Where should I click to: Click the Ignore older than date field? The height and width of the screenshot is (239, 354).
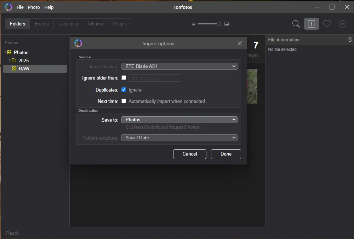pos(154,78)
